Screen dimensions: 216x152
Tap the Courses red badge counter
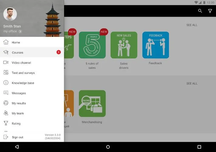point(59,52)
